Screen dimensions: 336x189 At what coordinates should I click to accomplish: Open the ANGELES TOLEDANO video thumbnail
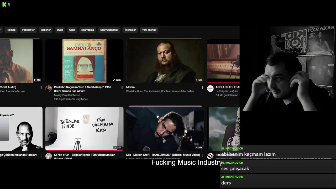click(x=223, y=61)
